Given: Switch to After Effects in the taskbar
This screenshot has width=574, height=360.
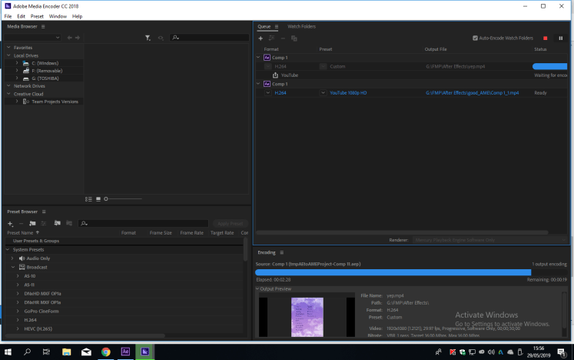Looking at the screenshot, I should [x=125, y=352].
